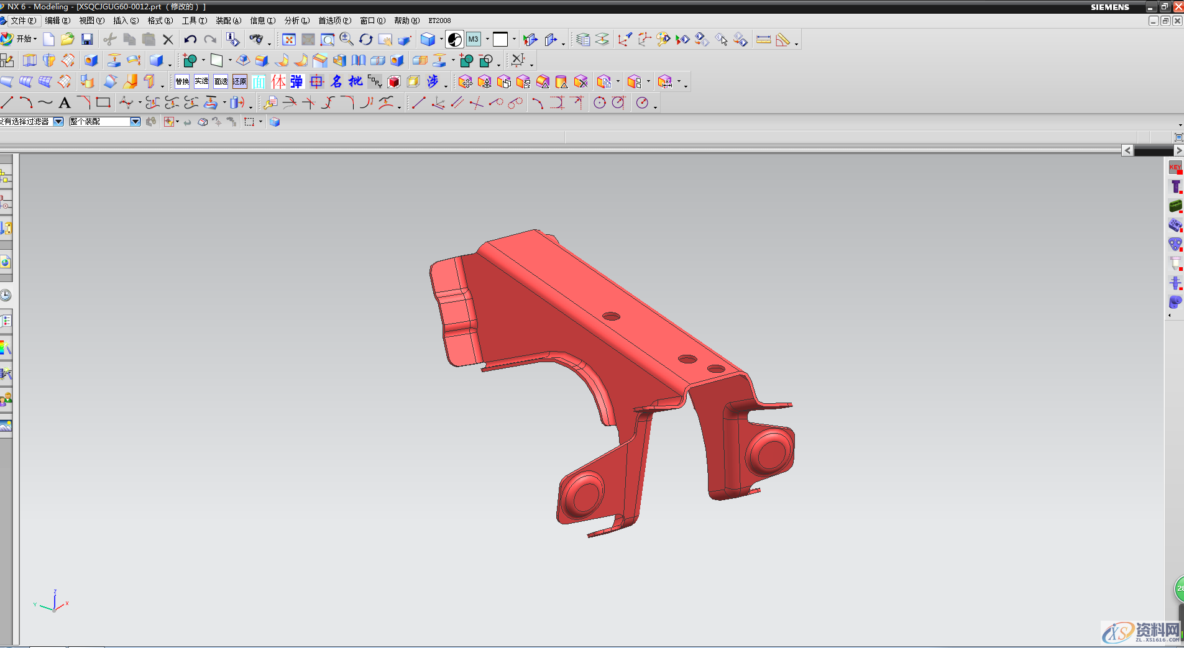
Task: Select the Text 'A' curve tool
Action: (x=65, y=103)
